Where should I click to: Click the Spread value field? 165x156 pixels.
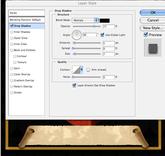[x=109, y=49]
